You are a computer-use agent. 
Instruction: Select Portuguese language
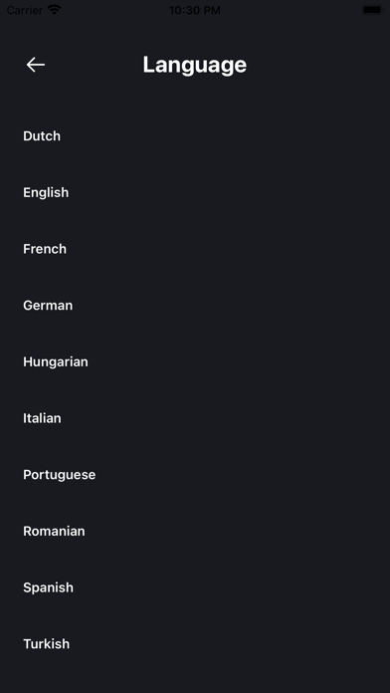point(59,475)
